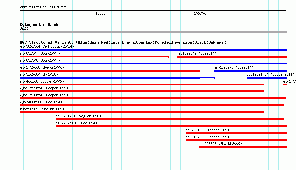The width and height of the screenshot is (296, 170).
Task: Select the red nsv526808 loss bar
Action: (x=242, y=147)
